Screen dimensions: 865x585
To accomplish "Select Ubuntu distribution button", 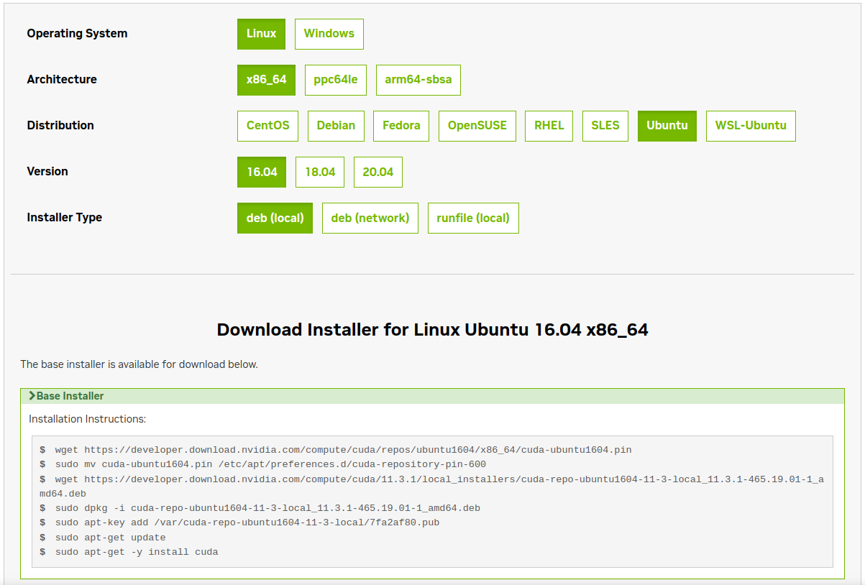I will point(667,126).
